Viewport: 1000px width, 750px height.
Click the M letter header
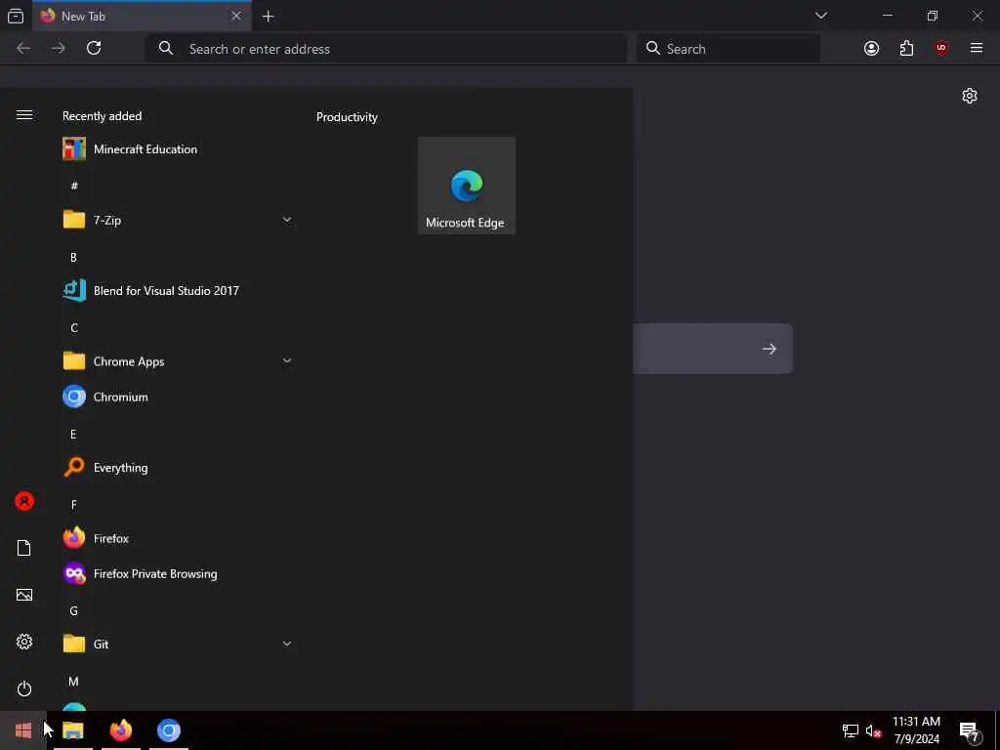(74, 682)
